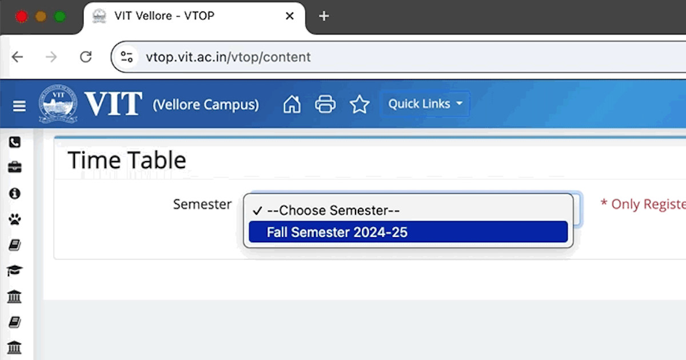Open the hamburger sidebar menu

pos(19,106)
